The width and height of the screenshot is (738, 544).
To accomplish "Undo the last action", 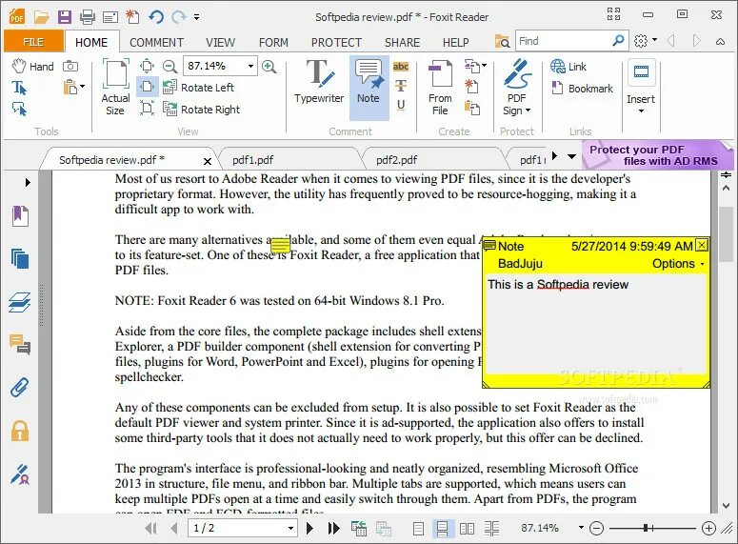I will [156, 17].
